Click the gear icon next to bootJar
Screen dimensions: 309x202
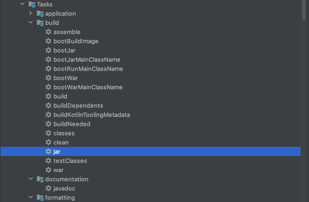(48, 50)
